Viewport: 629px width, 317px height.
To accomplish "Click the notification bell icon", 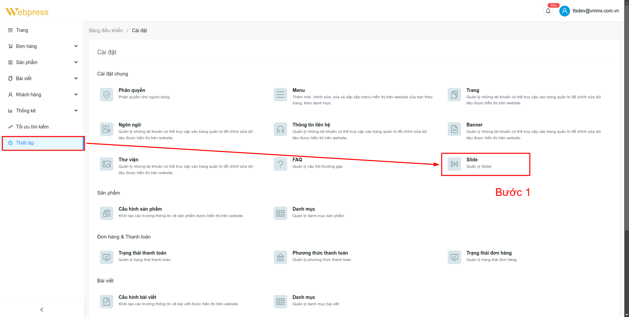I will 548,11.
